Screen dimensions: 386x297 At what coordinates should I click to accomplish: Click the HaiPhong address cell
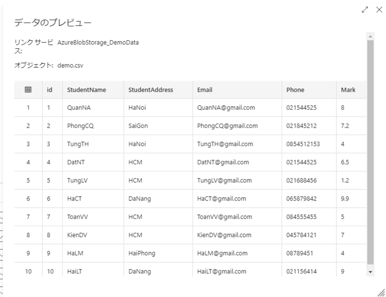[142, 253]
